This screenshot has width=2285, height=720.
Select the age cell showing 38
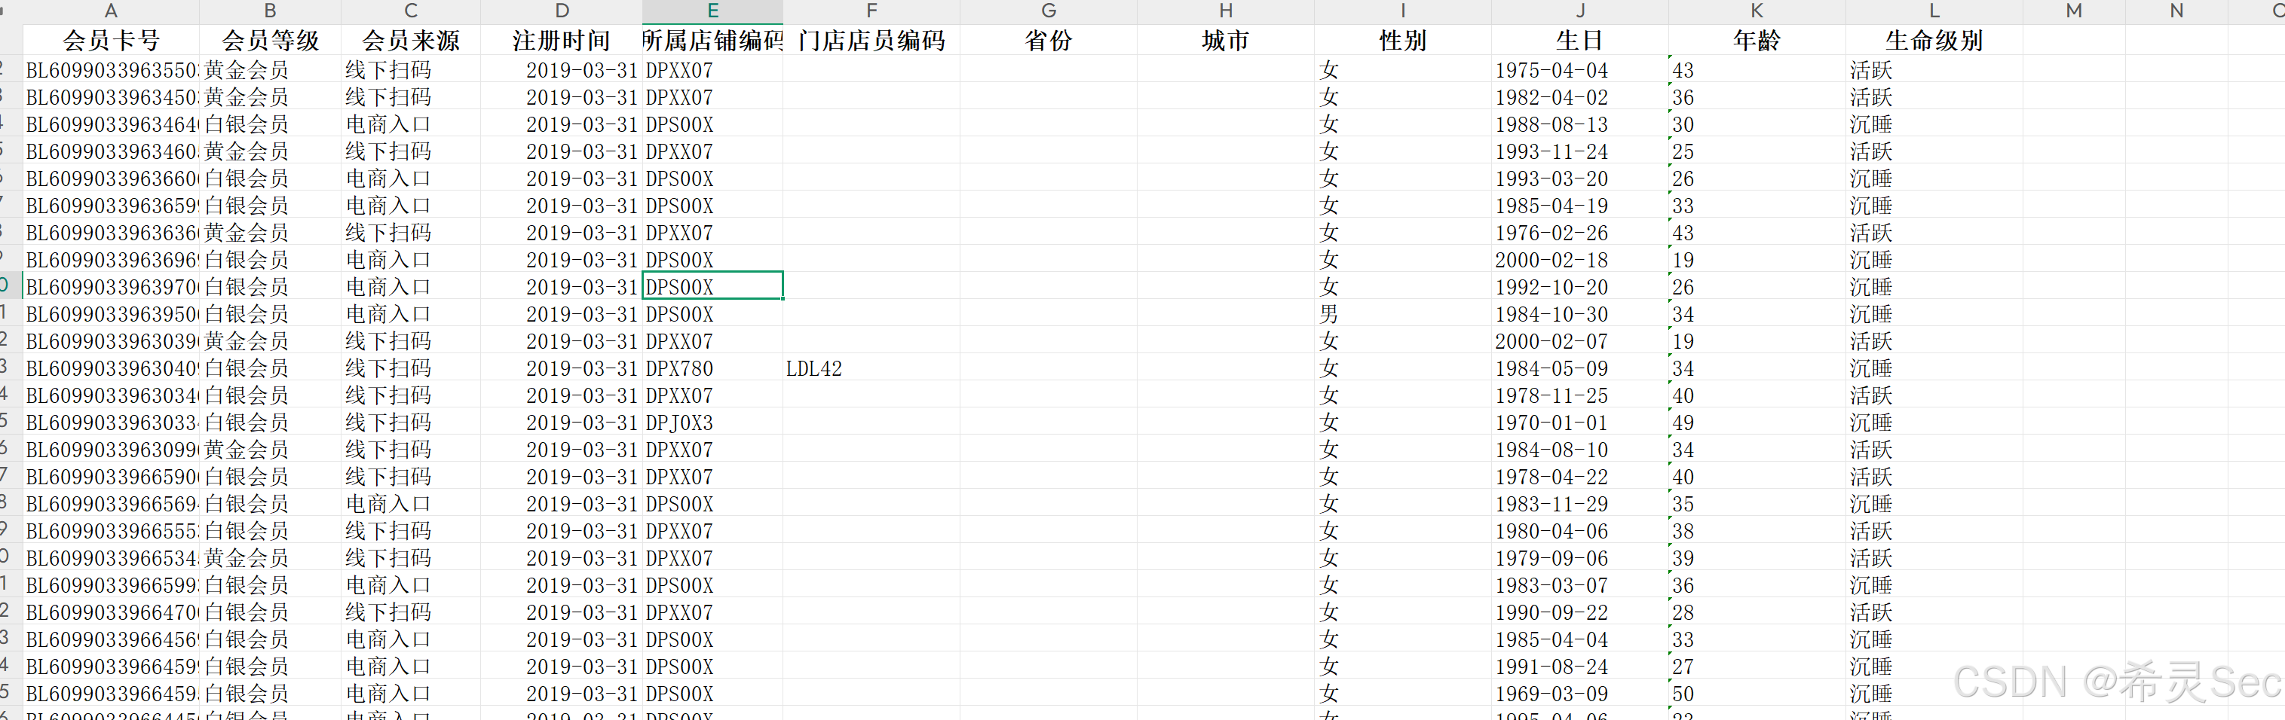tap(1757, 531)
